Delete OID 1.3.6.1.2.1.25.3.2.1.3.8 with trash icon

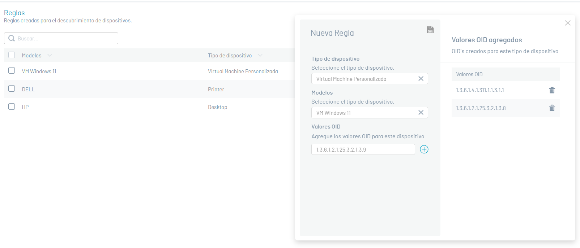tap(552, 108)
